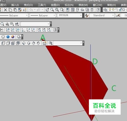
Task: Click the layer color square swatch
Action: (x=124, y=10)
